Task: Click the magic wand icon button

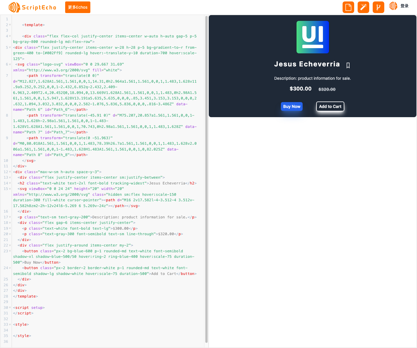Action: pos(363,7)
